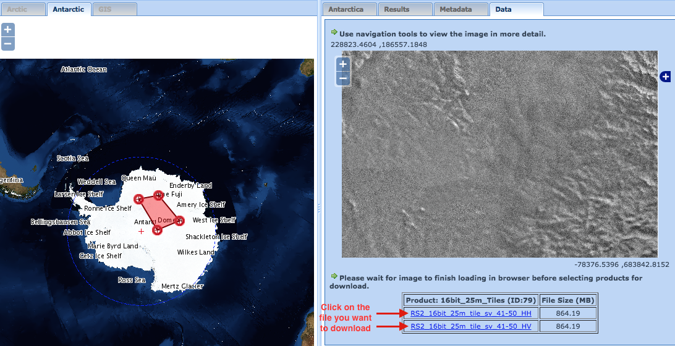The width and height of the screenshot is (675, 346).
Task: Select the Data tab
Action: pos(516,9)
